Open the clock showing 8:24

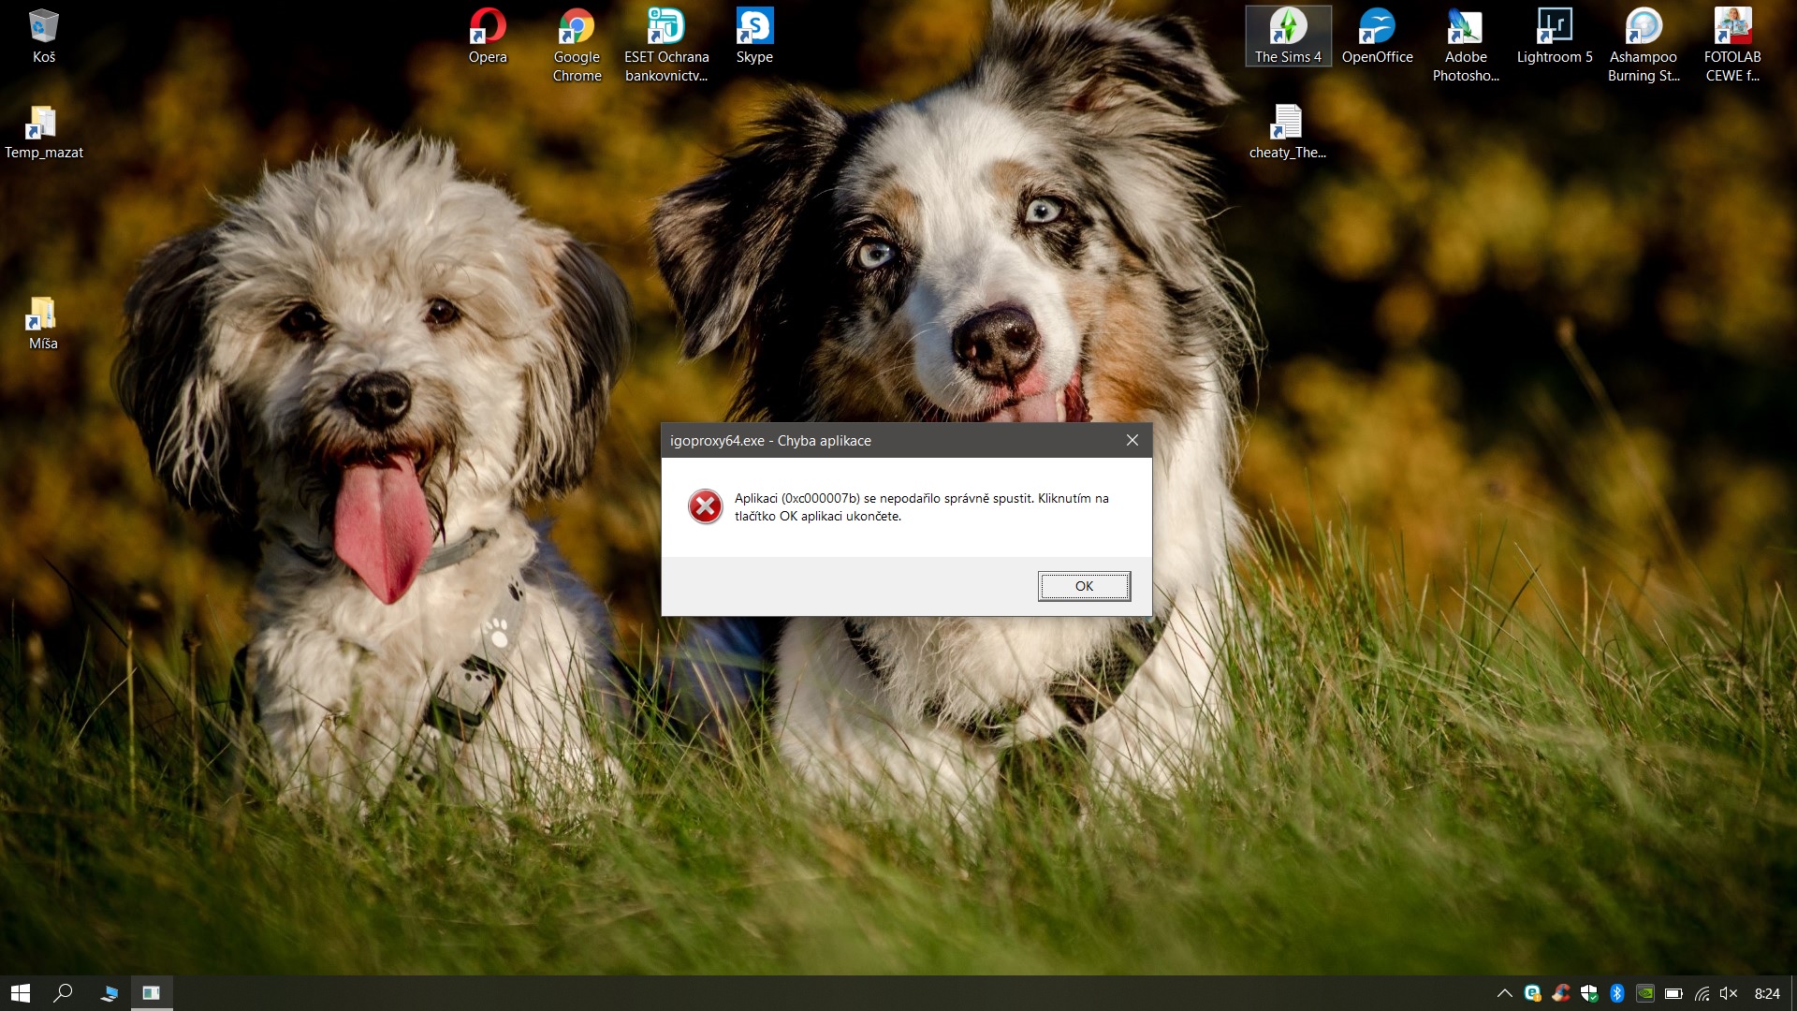1767,993
